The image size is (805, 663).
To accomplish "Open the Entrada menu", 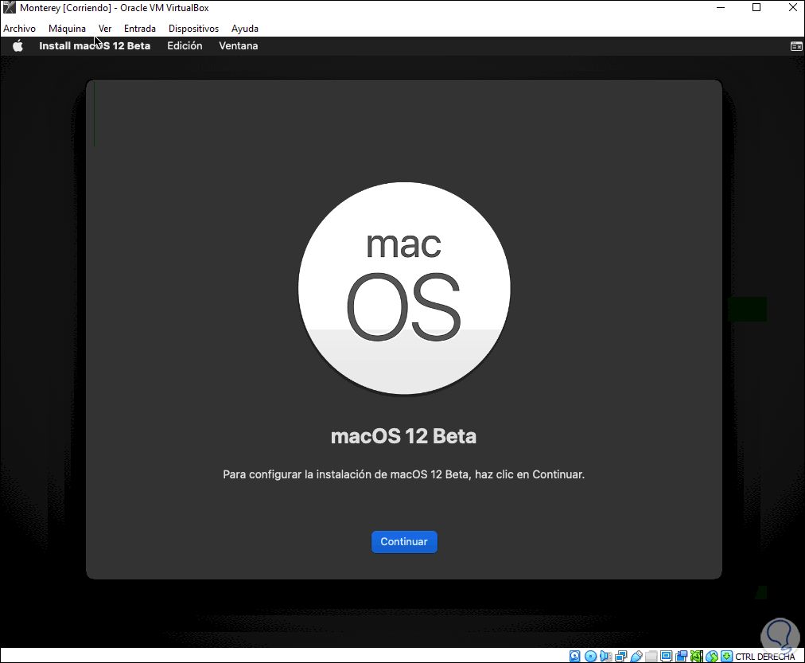I will 140,29.
